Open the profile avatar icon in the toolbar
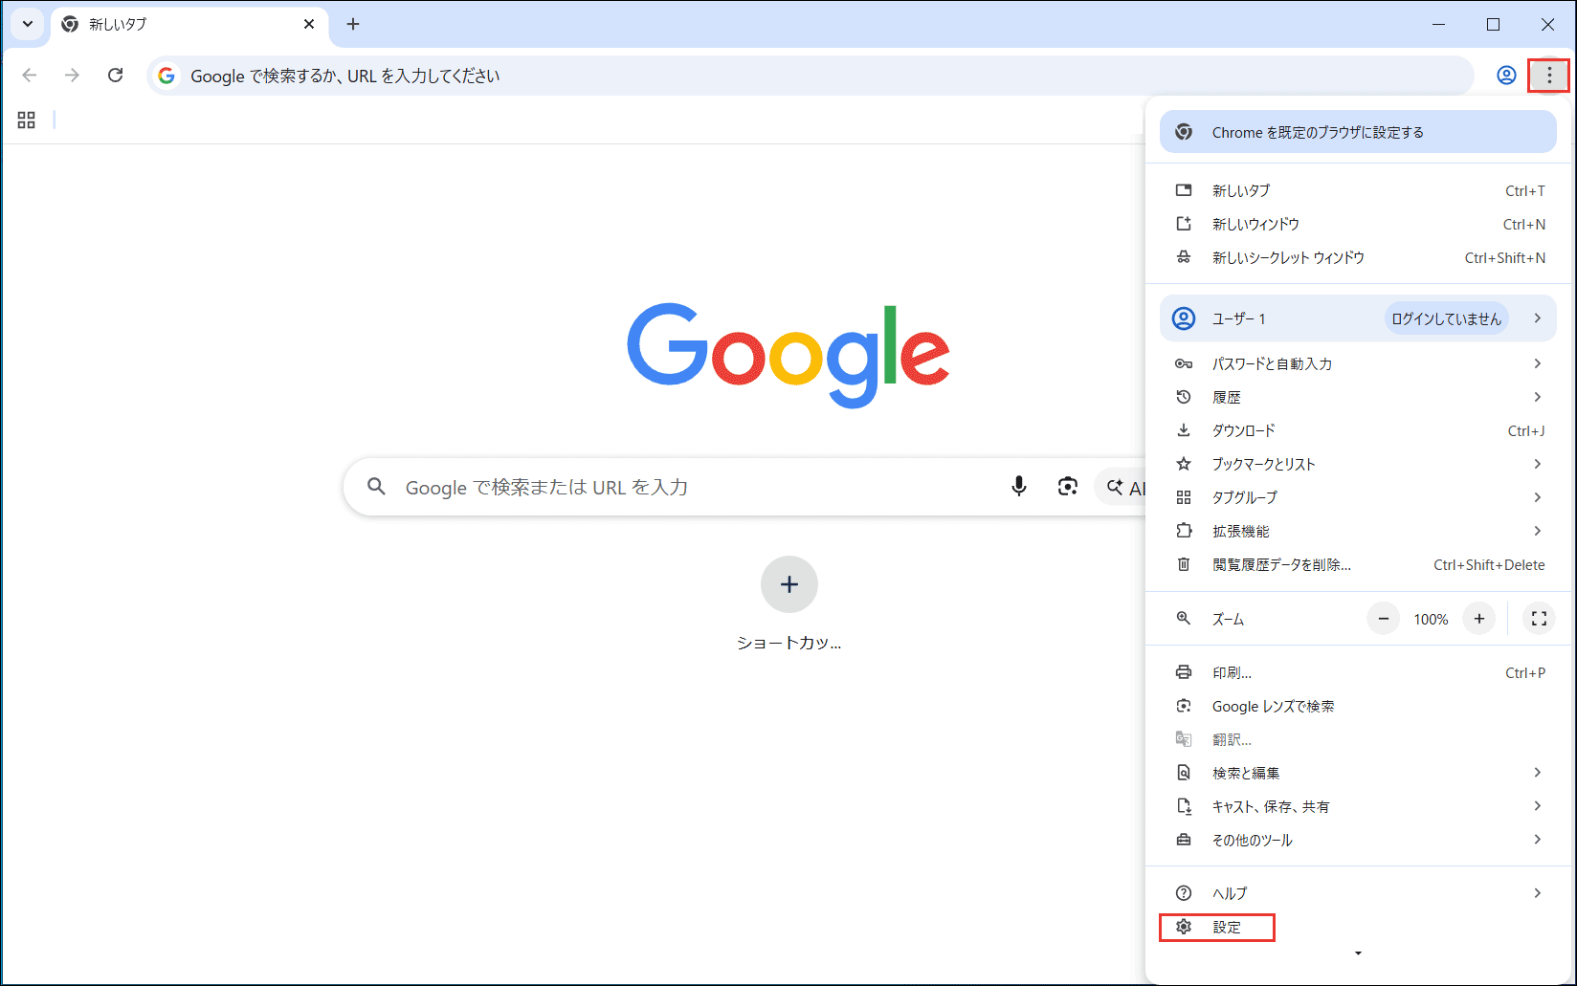This screenshot has width=1577, height=986. [1507, 75]
